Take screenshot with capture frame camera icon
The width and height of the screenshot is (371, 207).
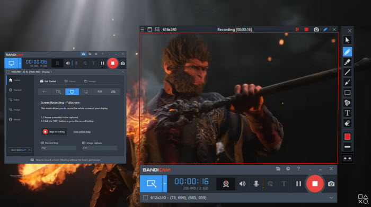click(x=316, y=30)
